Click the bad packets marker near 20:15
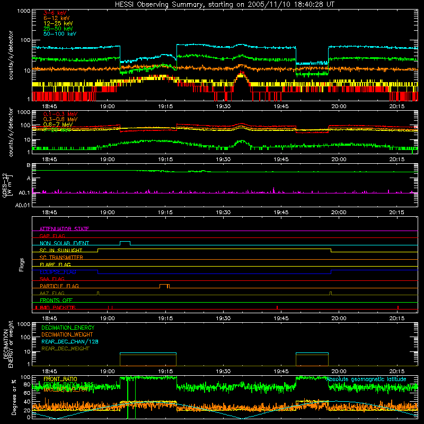424x424 pixels. click(x=398, y=307)
